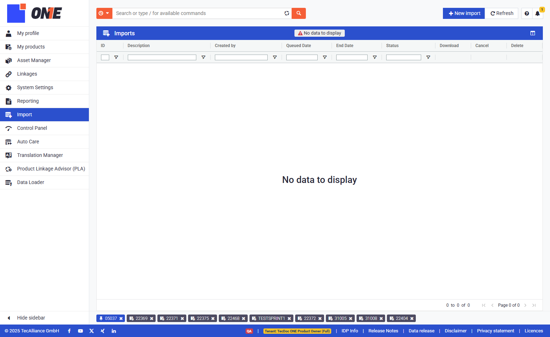Open the IDP Info footer link
The height and width of the screenshot is (337, 550).
350,331
